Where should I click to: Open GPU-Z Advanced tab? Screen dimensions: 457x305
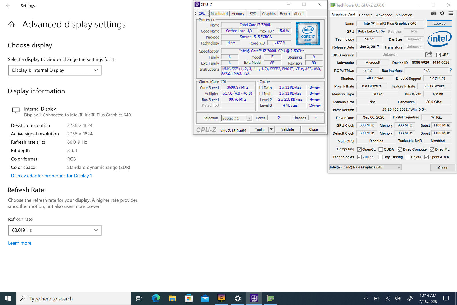click(384, 15)
